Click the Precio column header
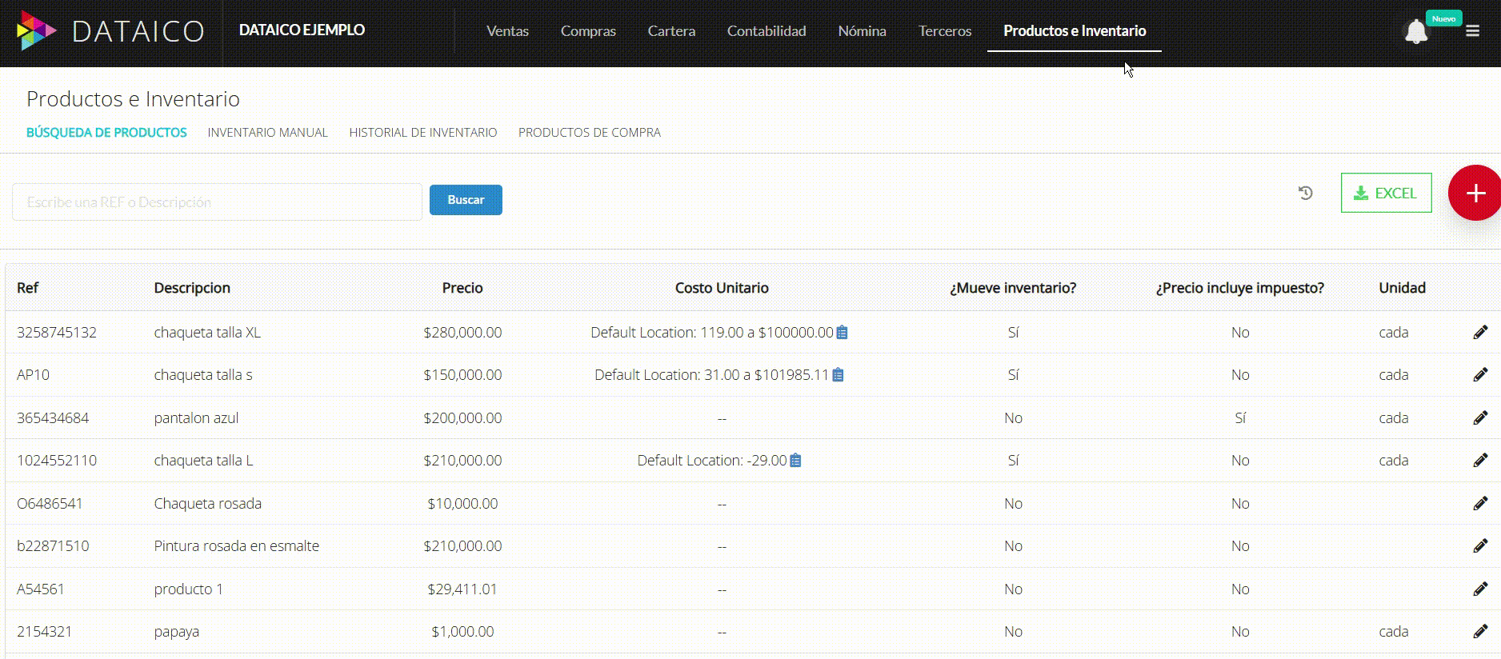Viewport: 1501px width, 659px height. pos(462,288)
